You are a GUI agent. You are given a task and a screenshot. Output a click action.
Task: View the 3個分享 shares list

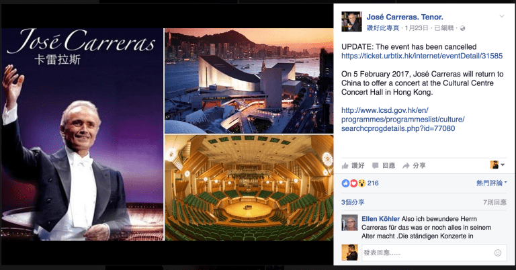tap(353, 202)
